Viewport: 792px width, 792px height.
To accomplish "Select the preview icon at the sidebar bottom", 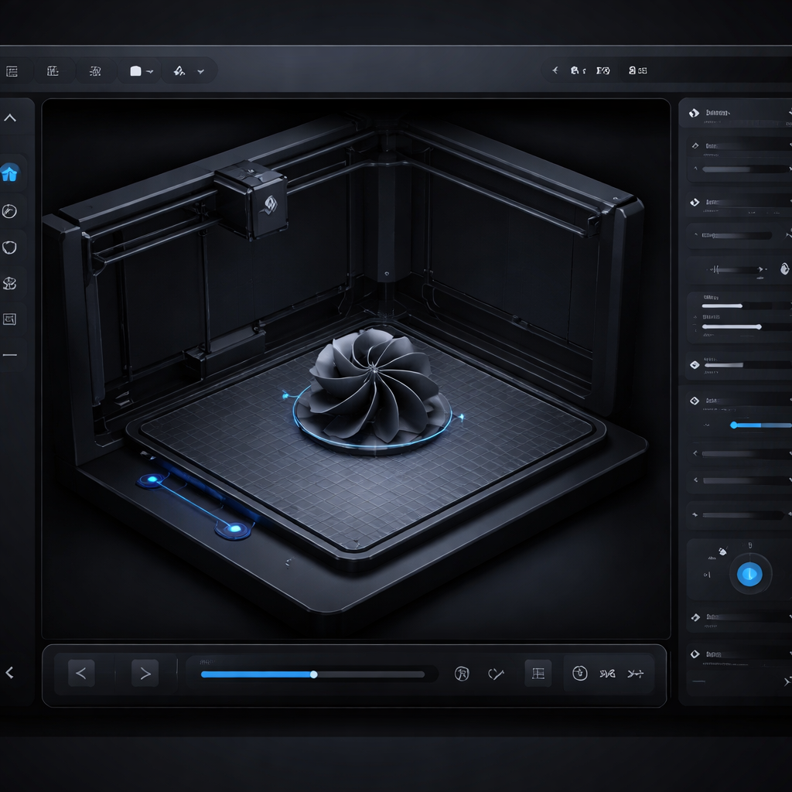I will click(x=10, y=319).
